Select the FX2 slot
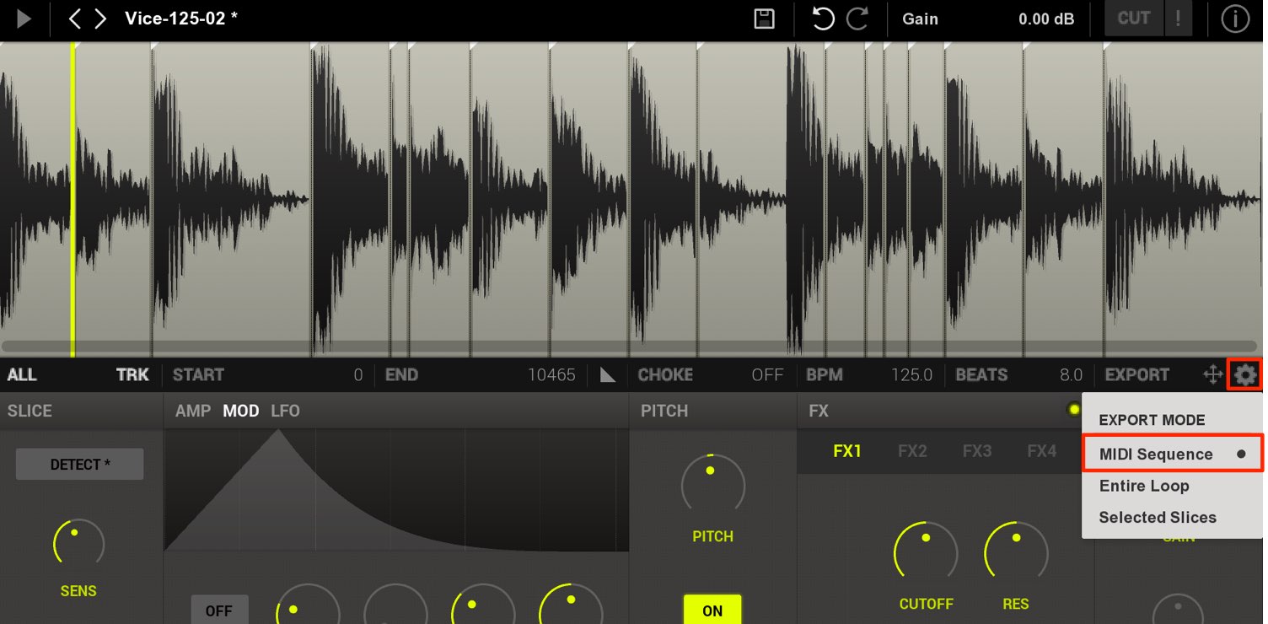Screen dimensions: 1268x624 pyautogui.click(x=912, y=451)
